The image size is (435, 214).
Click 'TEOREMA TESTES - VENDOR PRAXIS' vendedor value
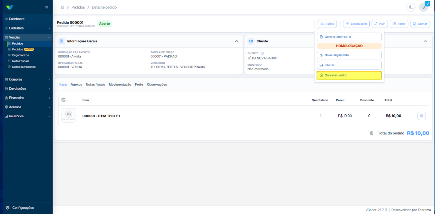178,67
